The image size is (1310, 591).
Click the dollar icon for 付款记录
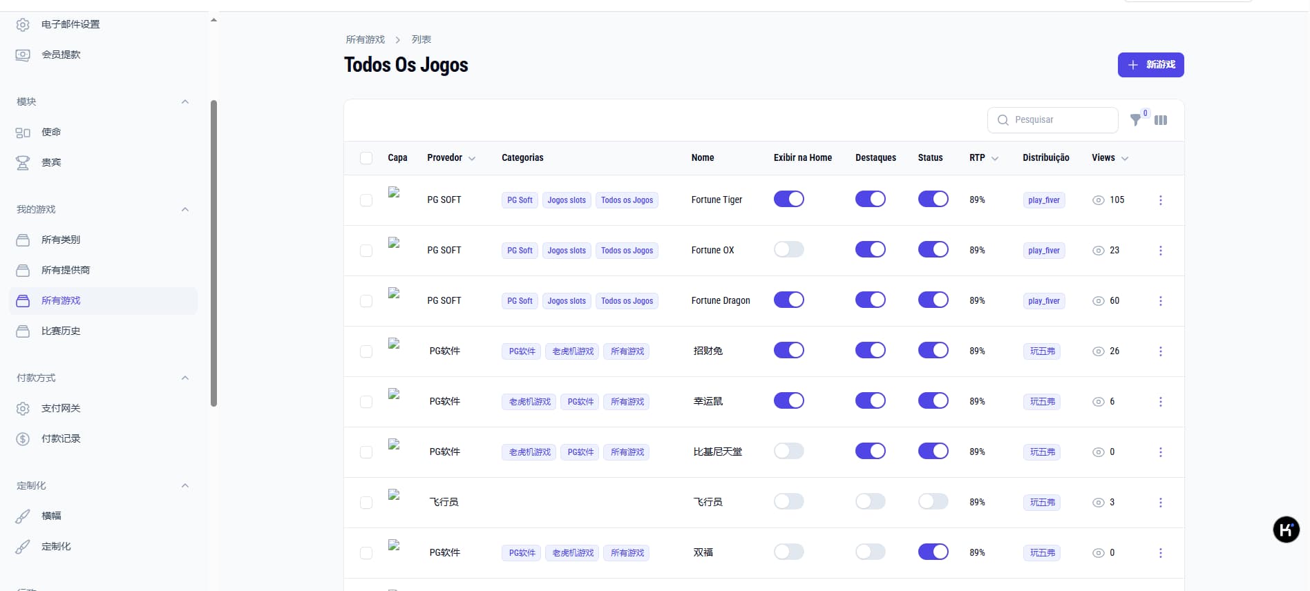23,439
